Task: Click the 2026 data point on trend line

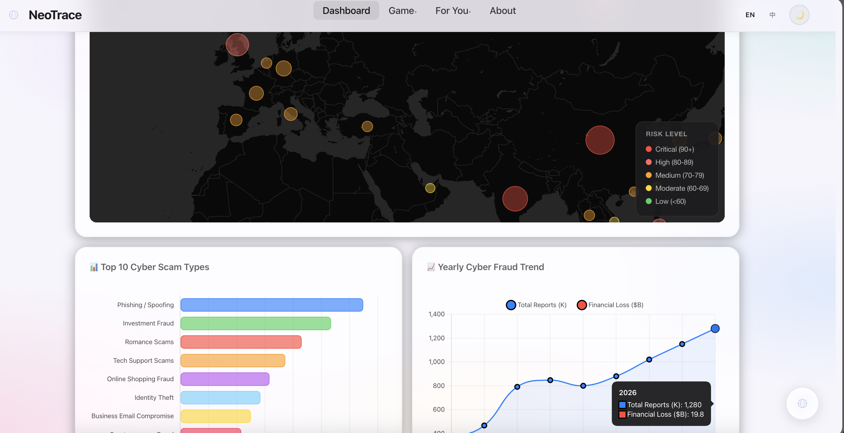Action: tap(715, 328)
